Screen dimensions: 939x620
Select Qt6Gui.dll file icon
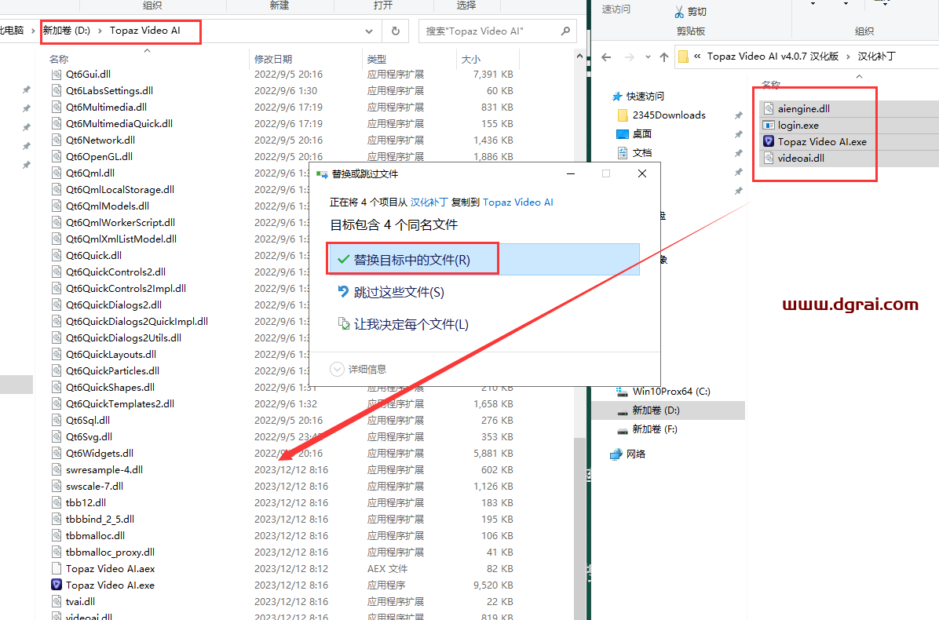pos(57,75)
